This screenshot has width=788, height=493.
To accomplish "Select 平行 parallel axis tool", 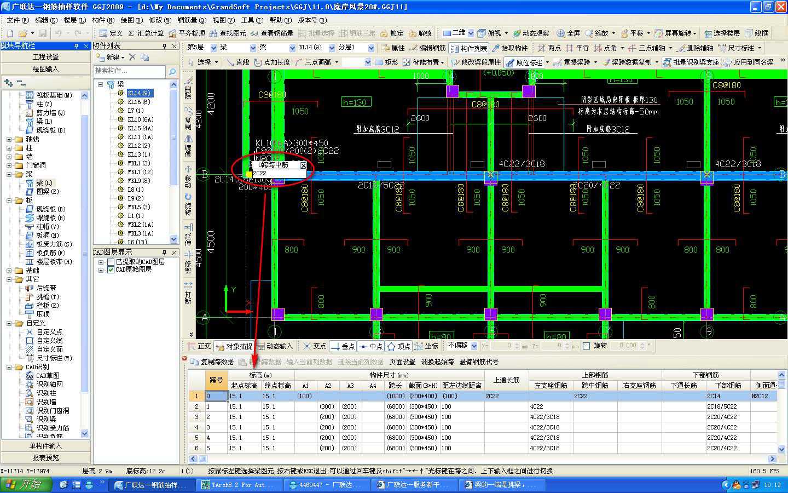I will (577, 48).
